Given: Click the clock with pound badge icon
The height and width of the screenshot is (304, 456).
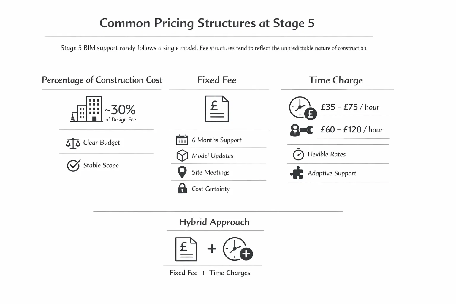Looking at the screenshot, I should [303, 108].
